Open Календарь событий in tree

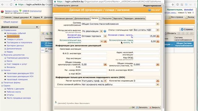[16, 33]
